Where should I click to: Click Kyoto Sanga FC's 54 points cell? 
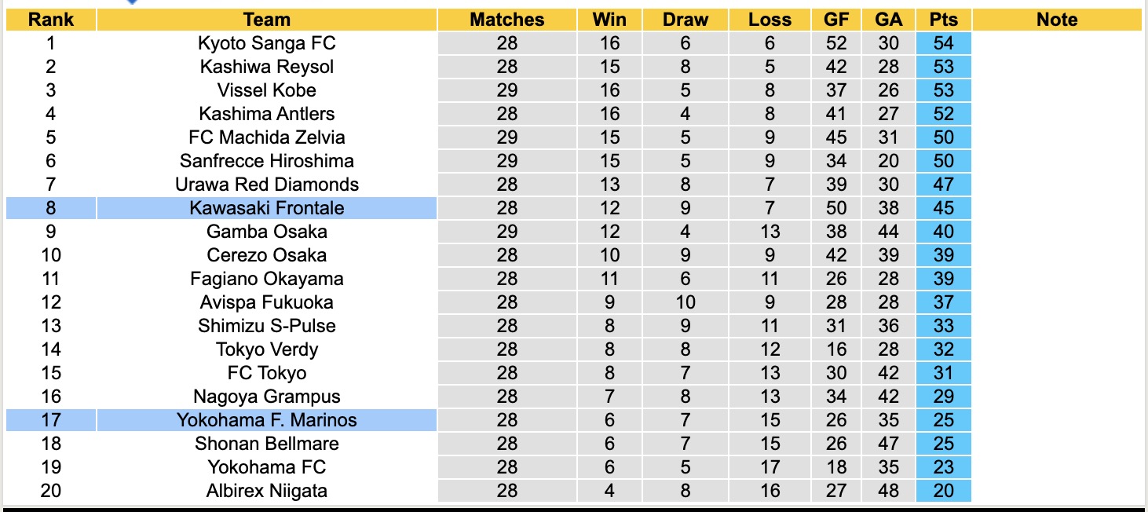point(943,43)
